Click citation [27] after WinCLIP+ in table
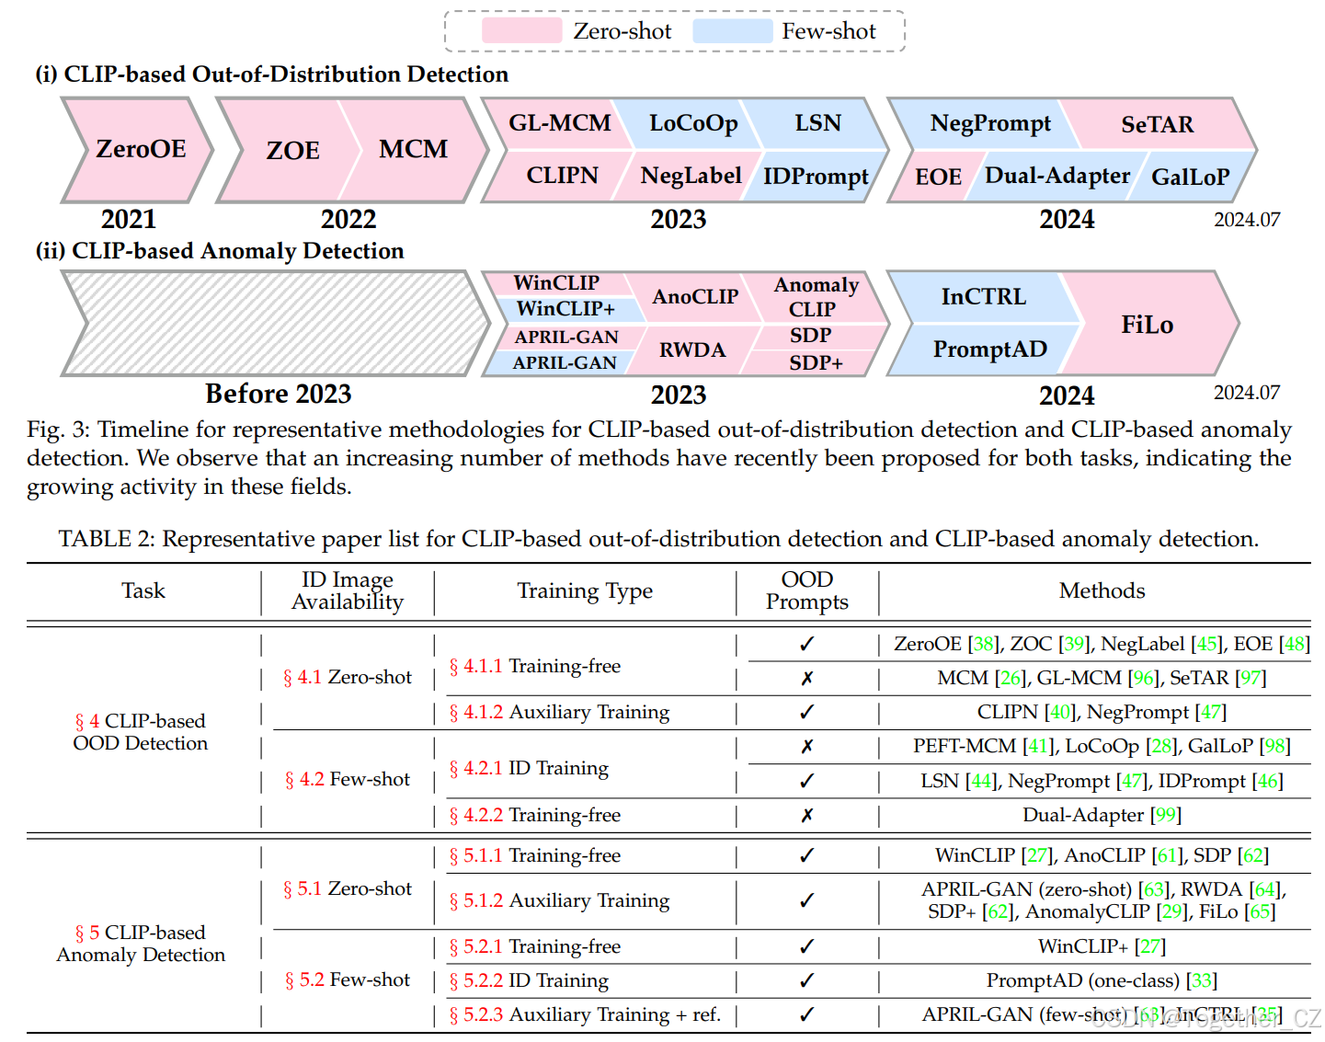This screenshot has height=1042, width=1325. tap(1150, 946)
